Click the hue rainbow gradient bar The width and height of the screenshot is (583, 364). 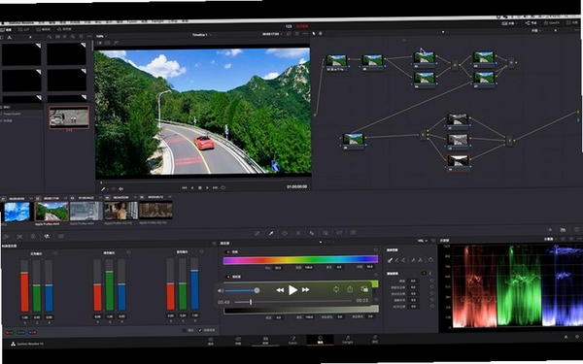[x=300, y=259]
